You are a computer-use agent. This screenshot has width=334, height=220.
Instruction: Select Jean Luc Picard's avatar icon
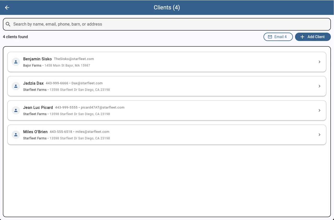coord(16,110)
